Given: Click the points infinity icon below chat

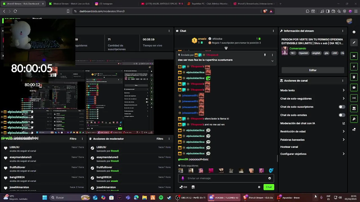Looking at the screenshot, I should tap(183, 187).
